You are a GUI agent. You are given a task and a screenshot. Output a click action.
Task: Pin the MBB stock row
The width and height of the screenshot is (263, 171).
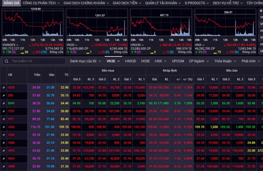pyautogui.click(x=4, y=166)
